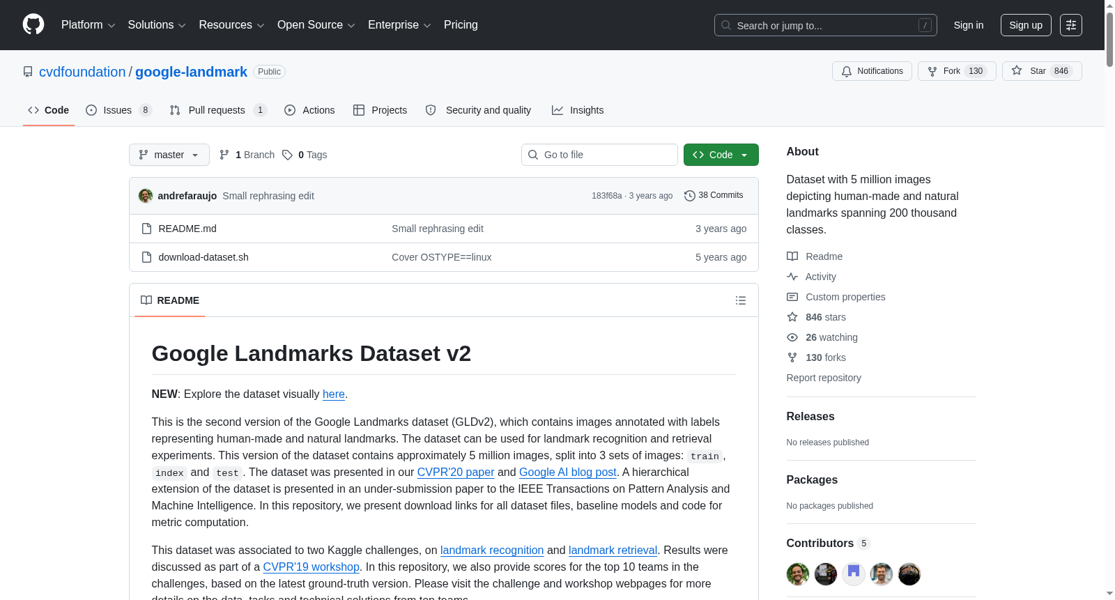Expand the green Code dropdown button
This screenshot has width=1115, height=600.
[721, 155]
